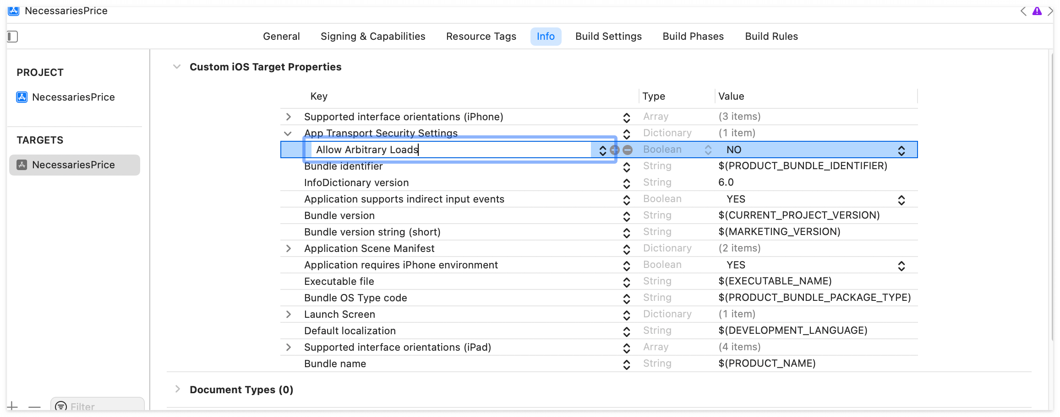This screenshot has width=1060, height=417.
Task: Expand Supported interface orientations (iPhone) row
Action: 288,117
